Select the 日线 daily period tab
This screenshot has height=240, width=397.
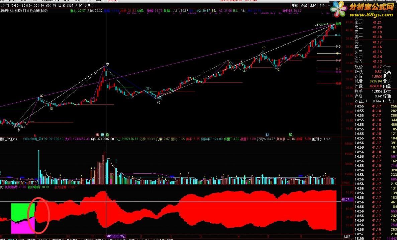click(62, 6)
